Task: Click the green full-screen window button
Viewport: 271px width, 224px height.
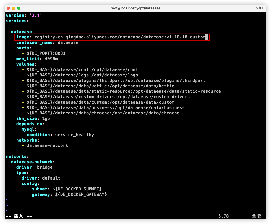Action: tap(19, 8)
